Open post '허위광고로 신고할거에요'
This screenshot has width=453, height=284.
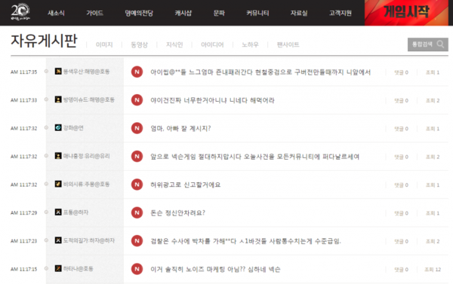pyautogui.click(x=186, y=185)
